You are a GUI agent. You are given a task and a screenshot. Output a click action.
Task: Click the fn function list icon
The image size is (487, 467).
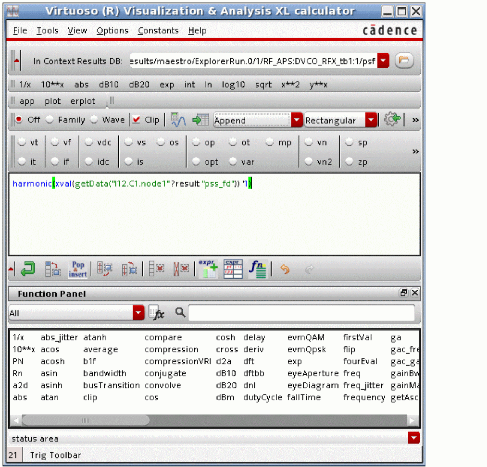tap(258, 270)
